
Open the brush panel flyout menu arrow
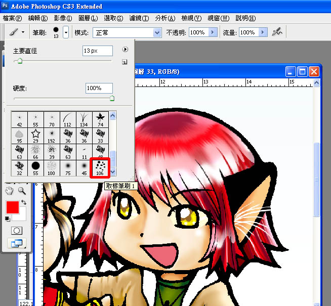[125, 50]
